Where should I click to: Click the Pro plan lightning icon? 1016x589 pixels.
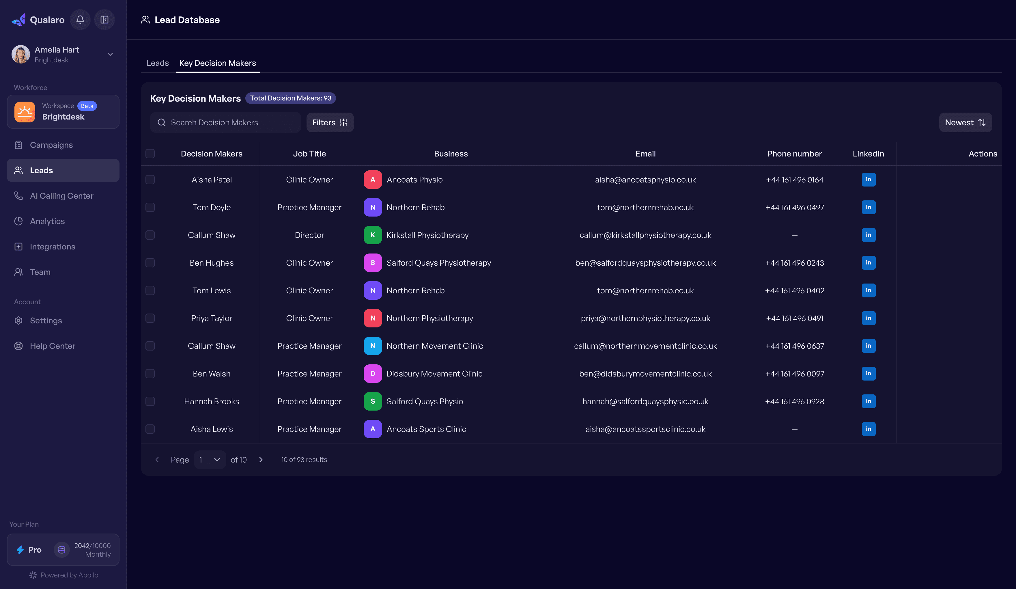tap(20, 550)
